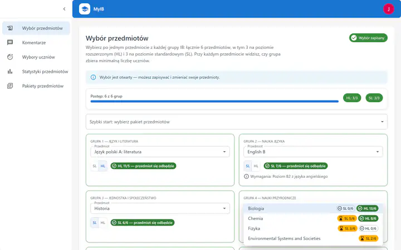Select HL level for Historia
Image resolution: width=401 pixels, height=250 pixels.
(x=103, y=223)
